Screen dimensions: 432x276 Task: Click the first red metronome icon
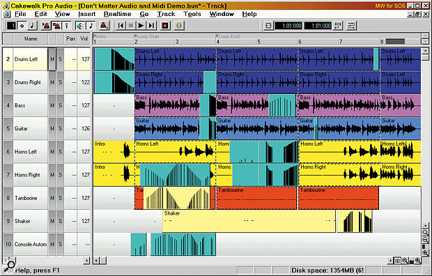(x=46, y=26)
